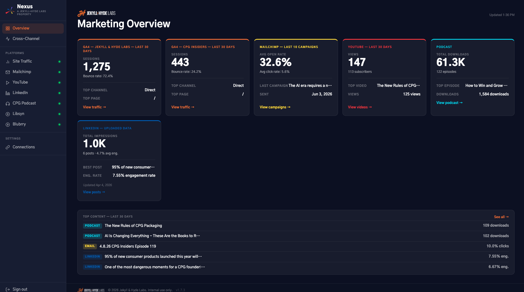Click the Mailchimp green status dot
Image resolution: width=524 pixels, height=292 pixels.
pyautogui.click(x=59, y=72)
